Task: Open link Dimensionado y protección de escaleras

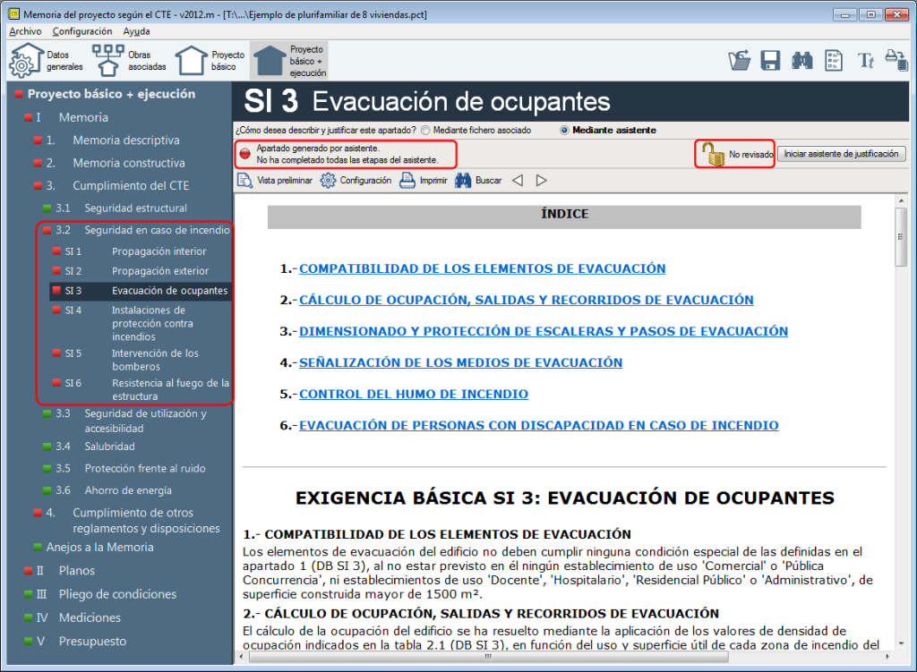Action: 544,331
